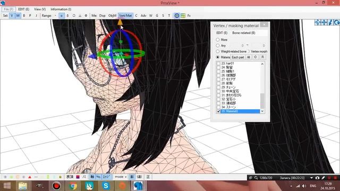The width and height of the screenshot is (340, 191).
Task: Click the red triangle icon in bottom toolbar
Action: coord(30,177)
